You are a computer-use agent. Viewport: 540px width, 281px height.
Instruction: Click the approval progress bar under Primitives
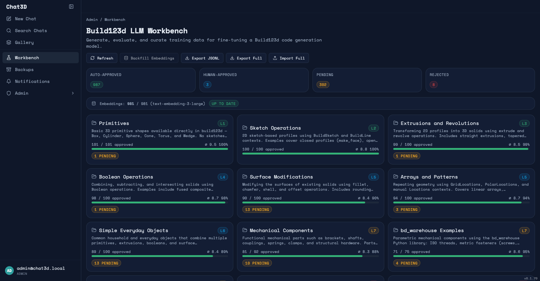pyautogui.click(x=160, y=149)
